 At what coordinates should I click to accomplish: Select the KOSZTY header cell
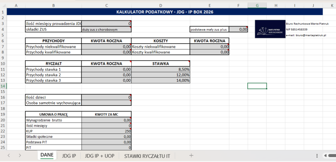[x=161, y=41]
